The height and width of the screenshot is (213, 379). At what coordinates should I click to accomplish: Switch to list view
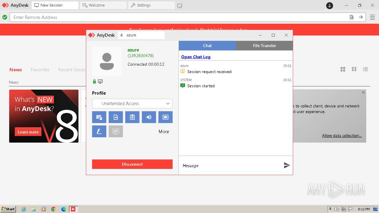coord(365,69)
